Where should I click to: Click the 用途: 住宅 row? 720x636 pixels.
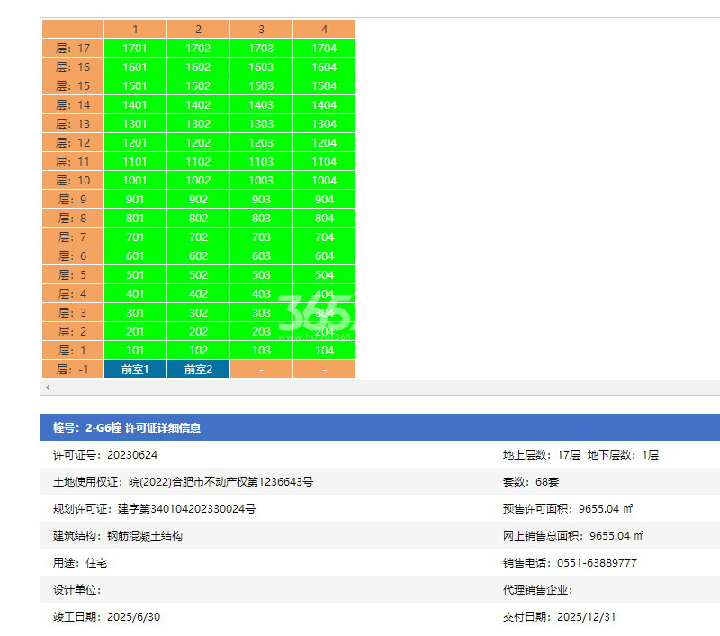80,563
